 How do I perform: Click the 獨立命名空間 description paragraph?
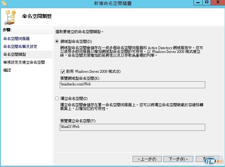pyautogui.click(x=132, y=107)
